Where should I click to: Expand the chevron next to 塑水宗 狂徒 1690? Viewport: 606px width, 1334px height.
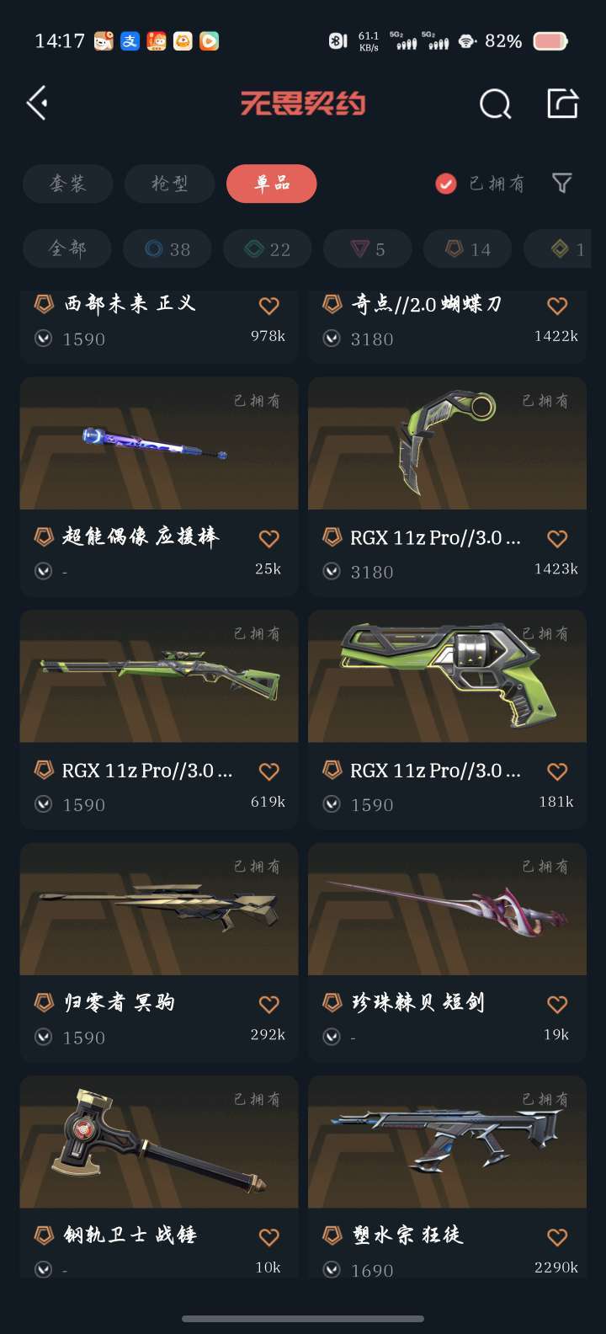coord(332,1270)
